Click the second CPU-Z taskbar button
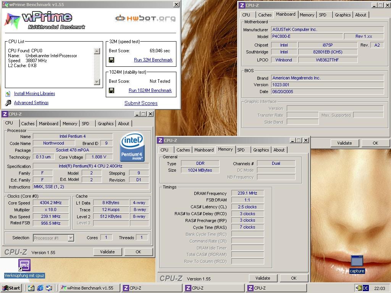The height and width of the screenshot is (293, 391). point(214,288)
